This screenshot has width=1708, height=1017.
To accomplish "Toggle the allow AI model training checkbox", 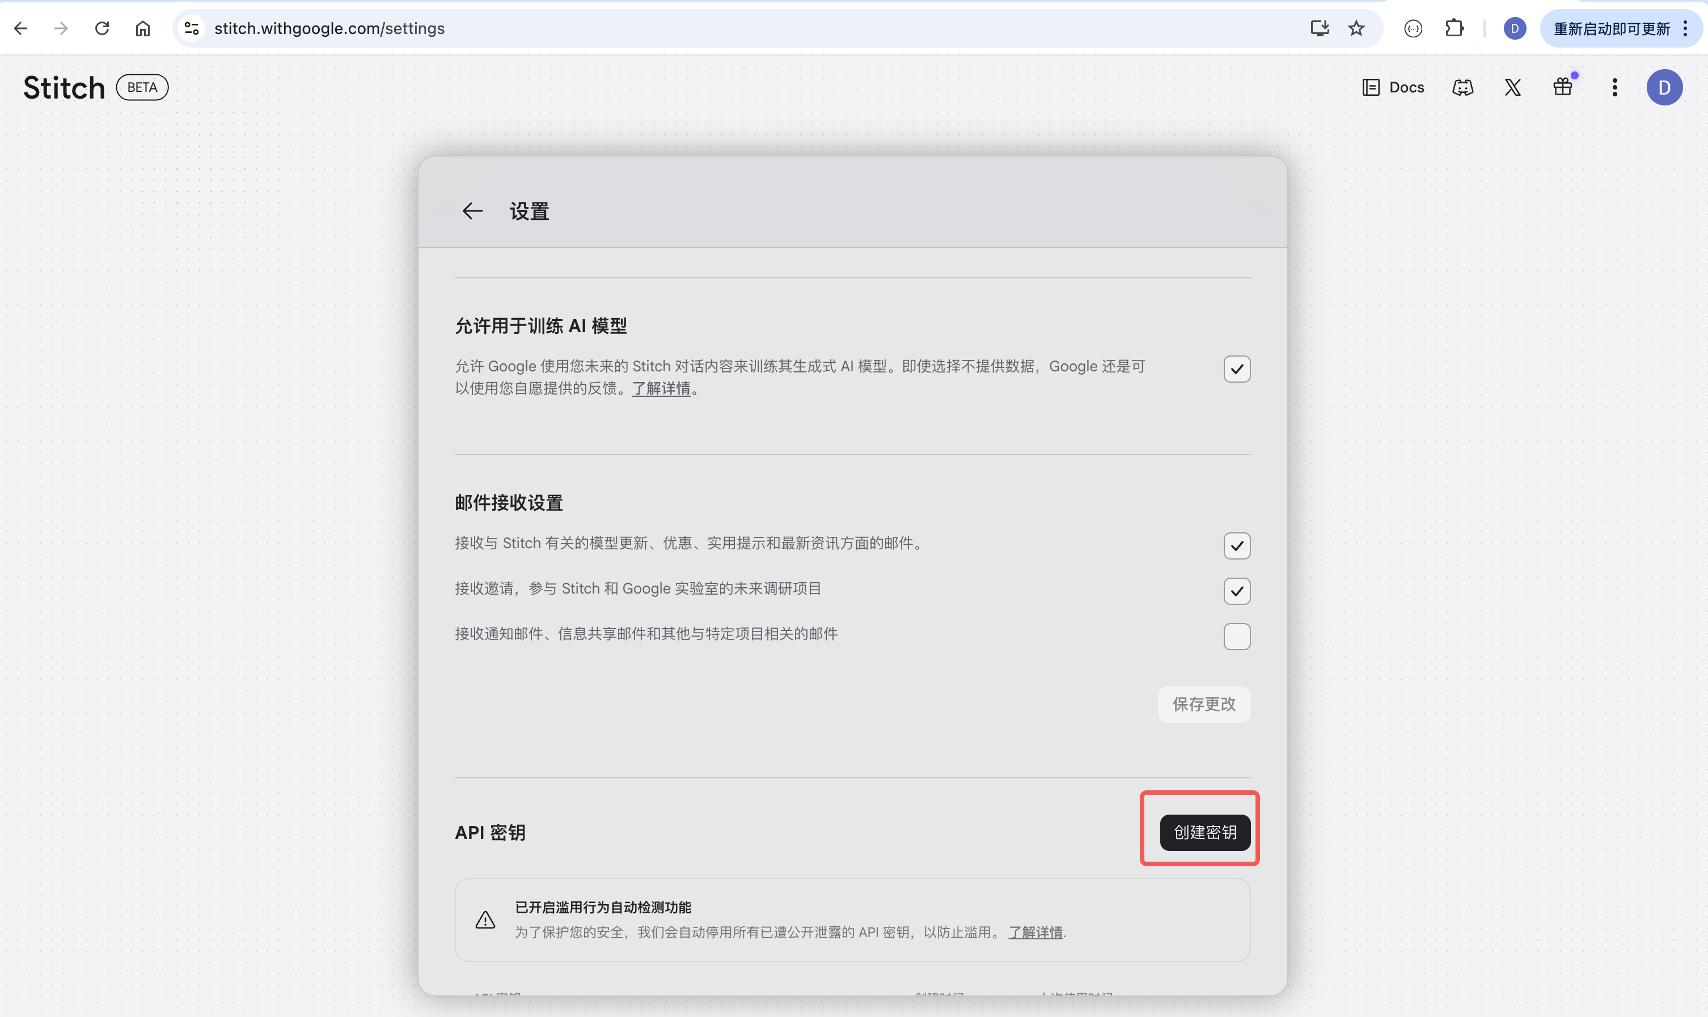I will click(x=1236, y=368).
